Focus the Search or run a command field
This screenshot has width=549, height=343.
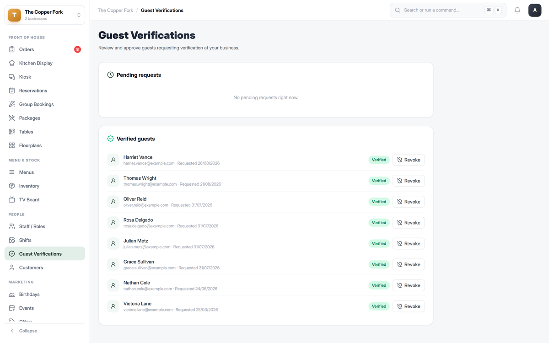point(448,10)
